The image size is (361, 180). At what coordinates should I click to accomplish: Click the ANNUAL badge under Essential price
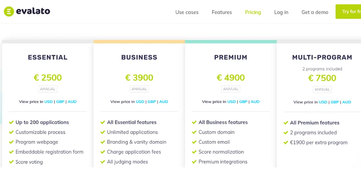tap(48, 89)
